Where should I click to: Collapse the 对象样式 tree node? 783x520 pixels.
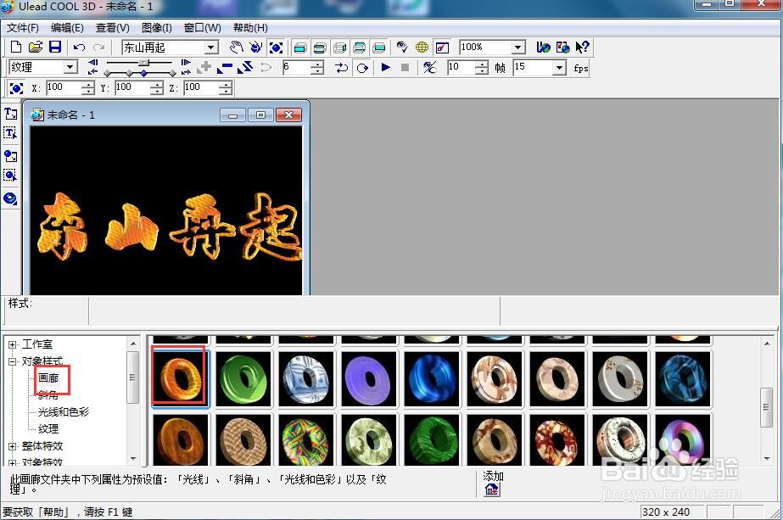point(12,361)
